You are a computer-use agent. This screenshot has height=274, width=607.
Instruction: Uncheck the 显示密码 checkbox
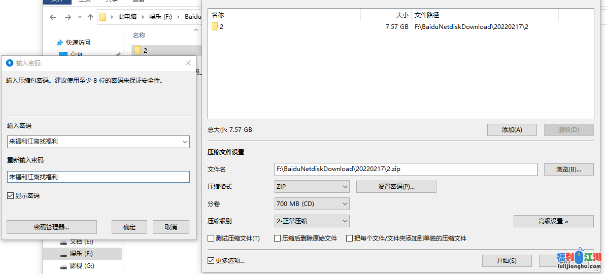11,196
